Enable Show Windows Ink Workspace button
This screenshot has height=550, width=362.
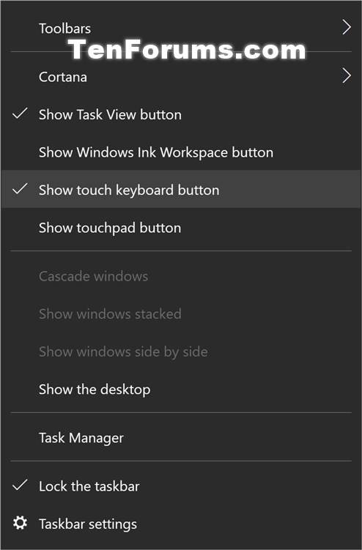coord(181,152)
